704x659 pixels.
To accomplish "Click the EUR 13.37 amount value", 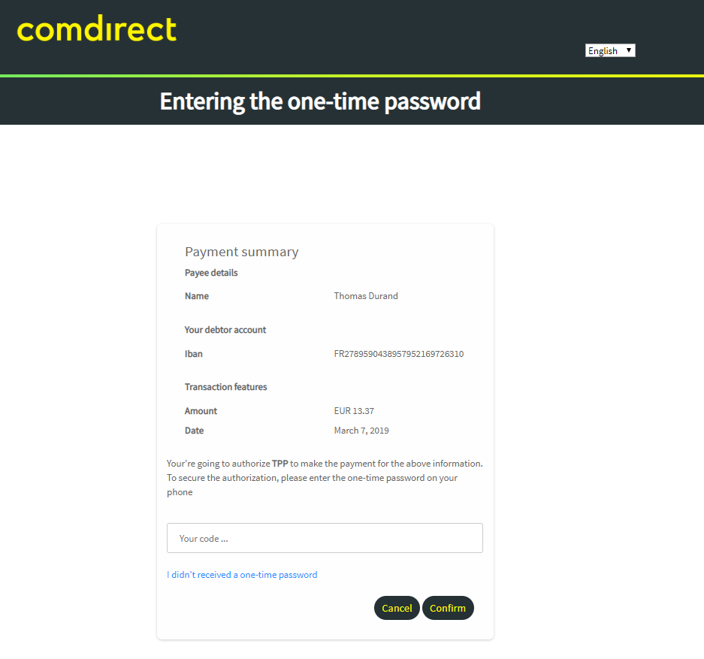I will pyautogui.click(x=354, y=411).
